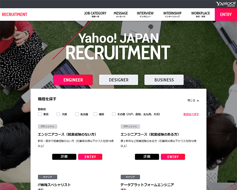Image resolution: width=237 pixels, height=190 pixels.
Task: Enable the 福岡 checkbox
Action: click(x=95, y=114)
